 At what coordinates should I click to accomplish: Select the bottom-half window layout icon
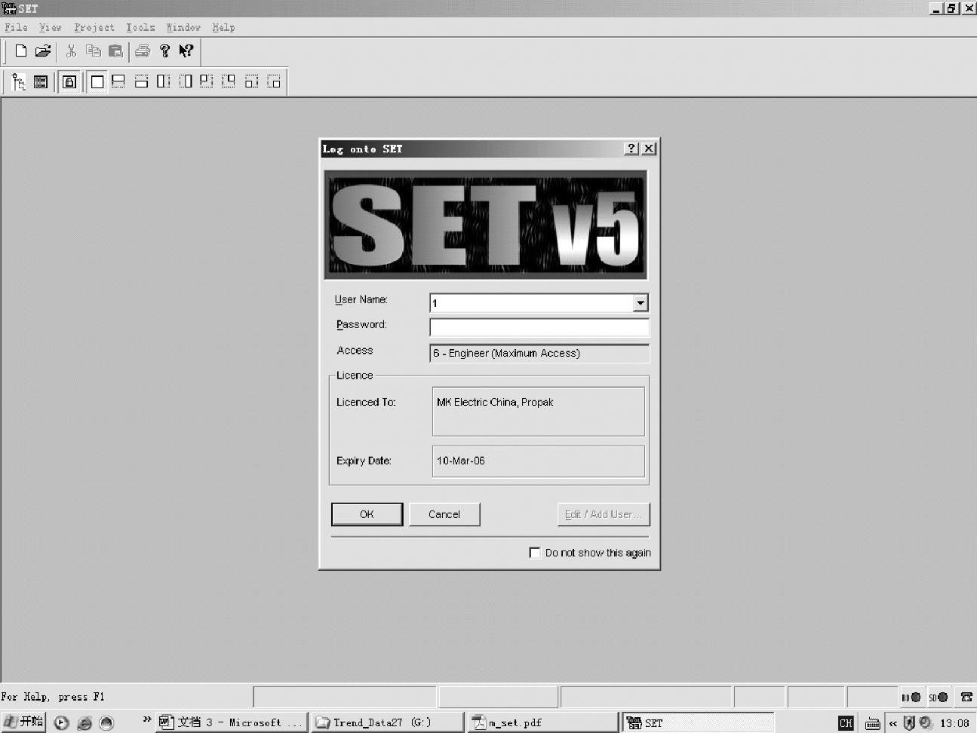[x=141, y=81]
